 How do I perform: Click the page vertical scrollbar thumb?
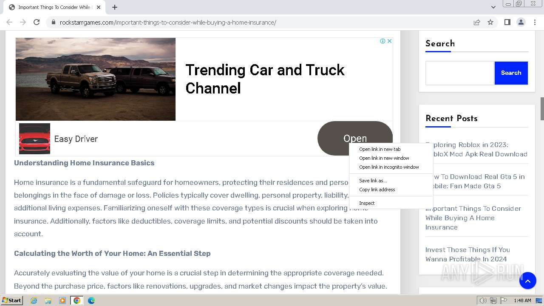542,109
